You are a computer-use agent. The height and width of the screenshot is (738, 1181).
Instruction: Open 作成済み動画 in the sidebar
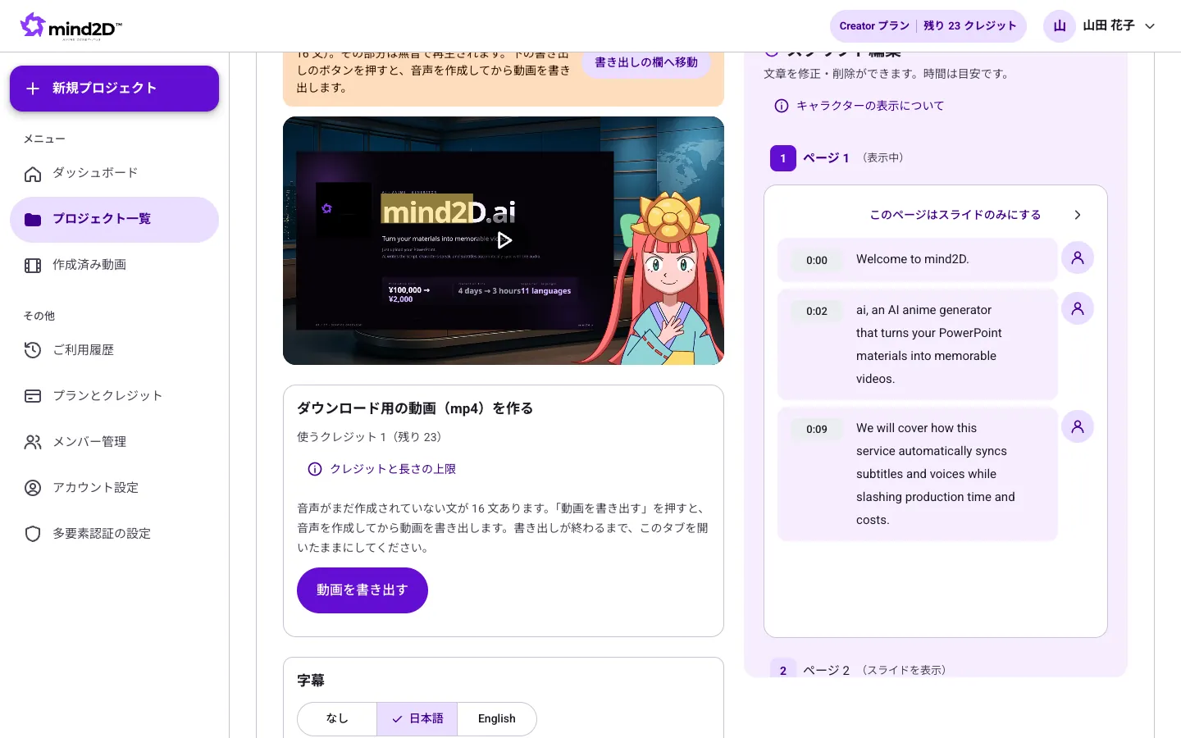pyautogui.click(x=114, y=265)
